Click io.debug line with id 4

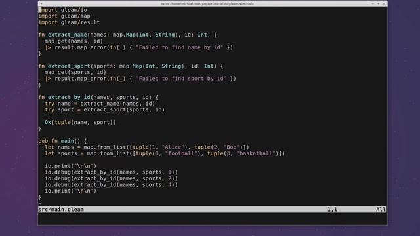click(111, 185)
